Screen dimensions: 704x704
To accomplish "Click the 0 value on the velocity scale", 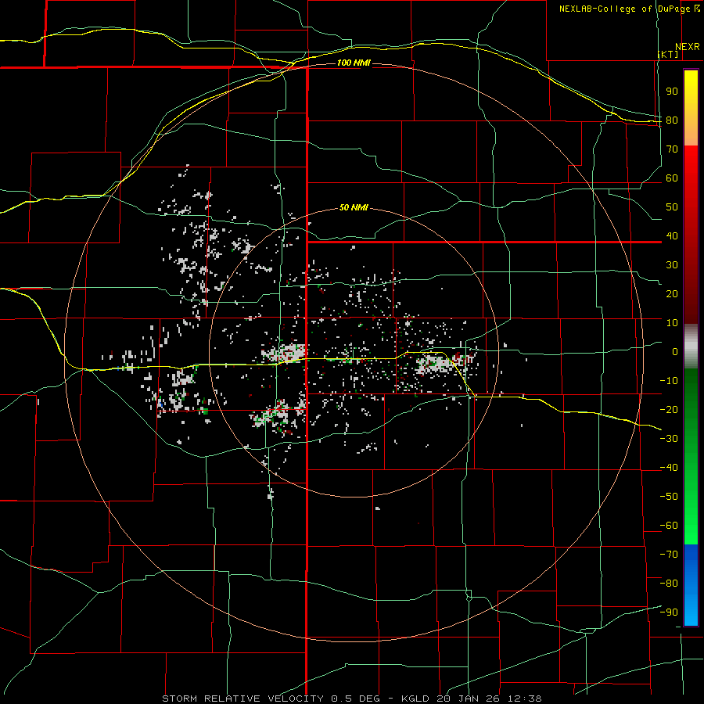I will 675,352.
